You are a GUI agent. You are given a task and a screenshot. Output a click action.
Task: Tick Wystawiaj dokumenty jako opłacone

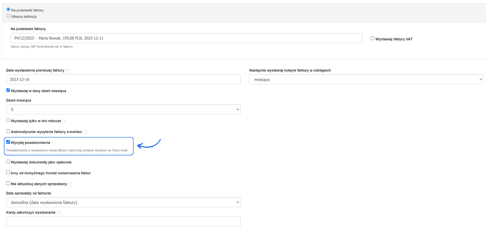tap(8, 162)
